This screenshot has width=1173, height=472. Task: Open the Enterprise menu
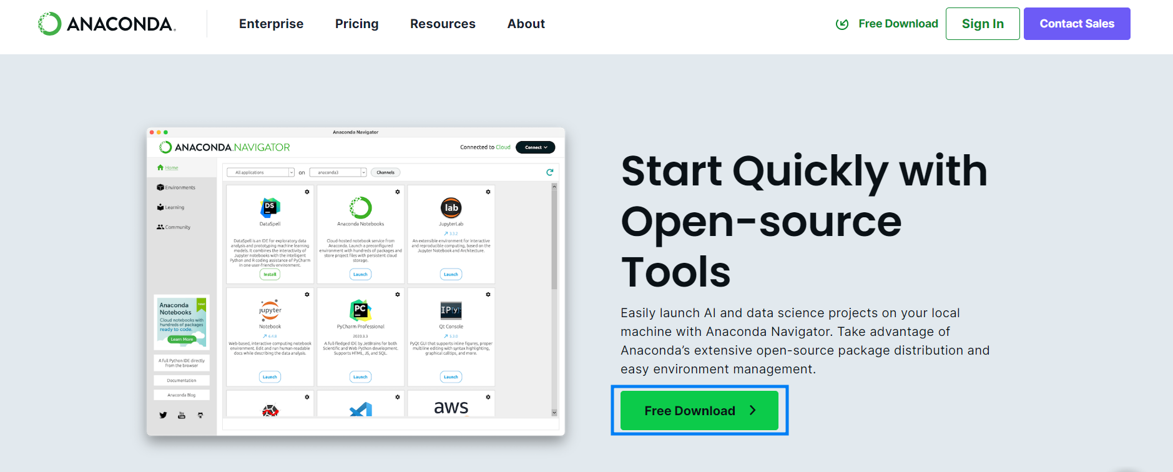coord(271,24)
